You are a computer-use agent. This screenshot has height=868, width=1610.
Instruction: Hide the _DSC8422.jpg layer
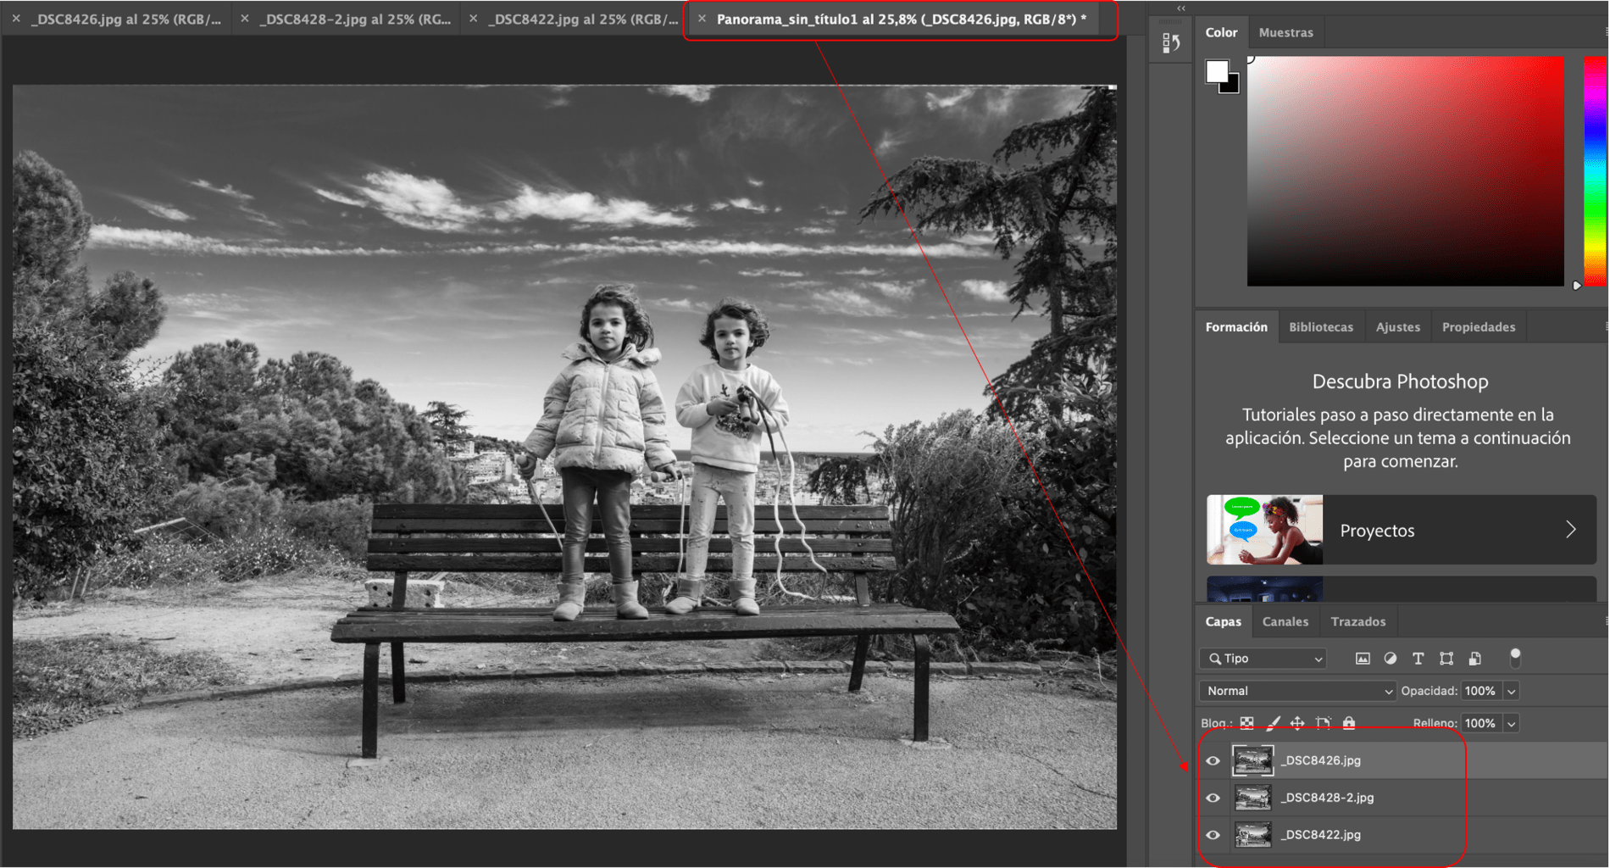(1213, 835)
